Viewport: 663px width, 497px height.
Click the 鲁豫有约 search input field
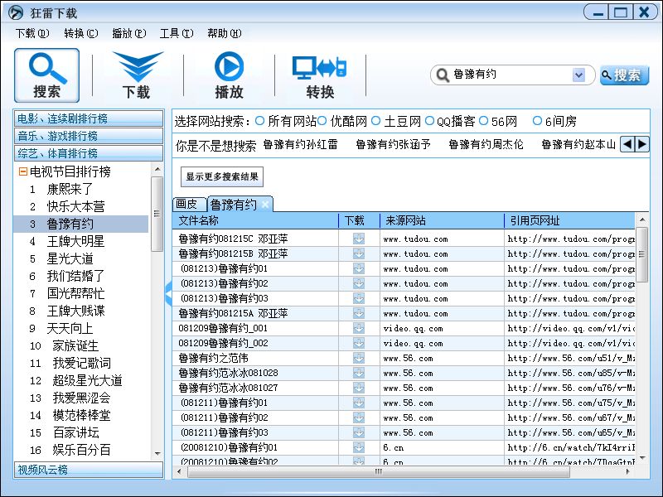511,75
